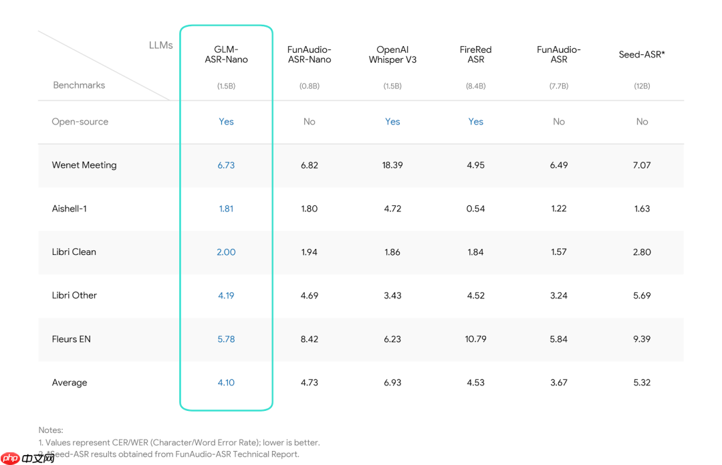Select the Seed-ASR* column header
The height and width of the screenshot is (465, 722).
pos(642,54)
